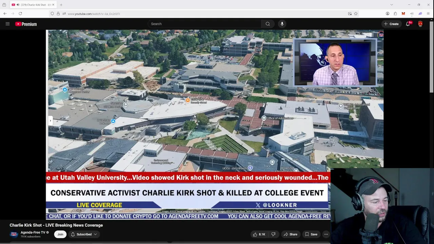Click the Office of Admissions map marker
Screen dimensions: 434x244
pos(264,118)
